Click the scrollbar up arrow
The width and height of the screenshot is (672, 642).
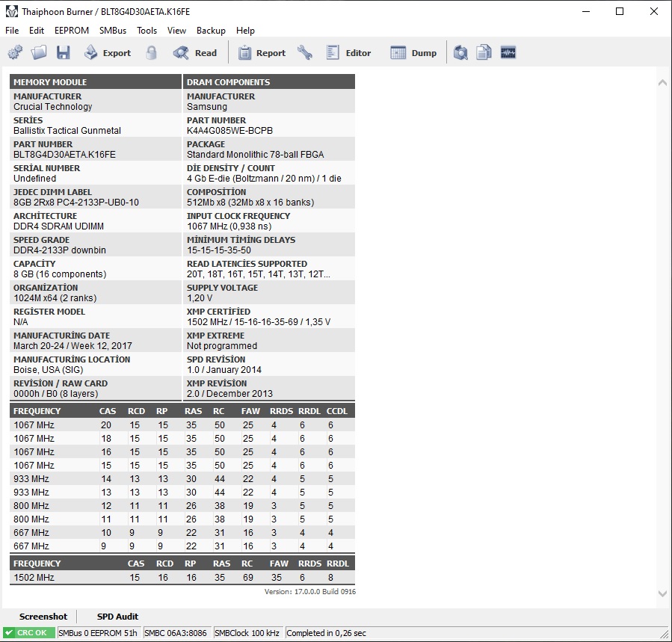coord(662,82)
